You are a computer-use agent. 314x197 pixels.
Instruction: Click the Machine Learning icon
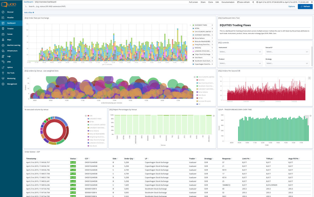pyautogui.click(x=3, y=45)
